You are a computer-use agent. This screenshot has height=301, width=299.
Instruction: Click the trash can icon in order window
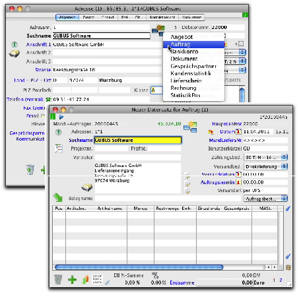58,279
